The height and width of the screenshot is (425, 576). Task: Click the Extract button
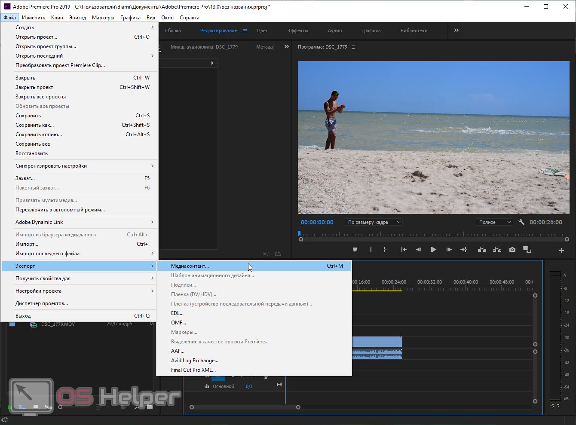tap(497, 250)
